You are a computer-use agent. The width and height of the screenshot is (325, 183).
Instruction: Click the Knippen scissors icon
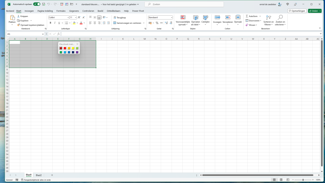[19, 16]
